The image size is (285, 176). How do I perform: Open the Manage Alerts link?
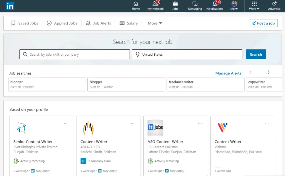(x=228, y=73)
